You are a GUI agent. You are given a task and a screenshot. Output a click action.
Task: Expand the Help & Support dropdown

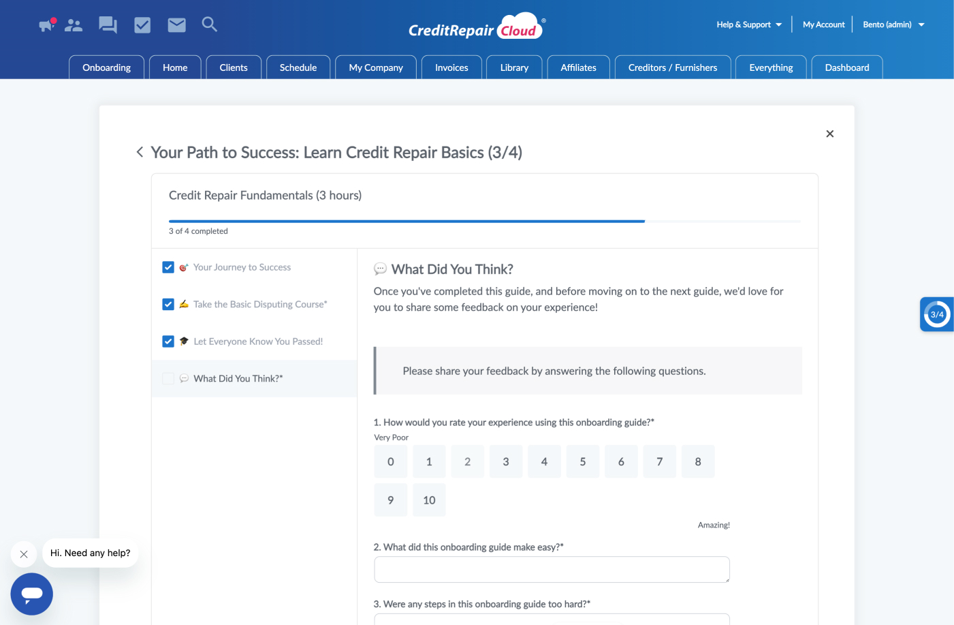pyautogui.click(x=749, y=25)
